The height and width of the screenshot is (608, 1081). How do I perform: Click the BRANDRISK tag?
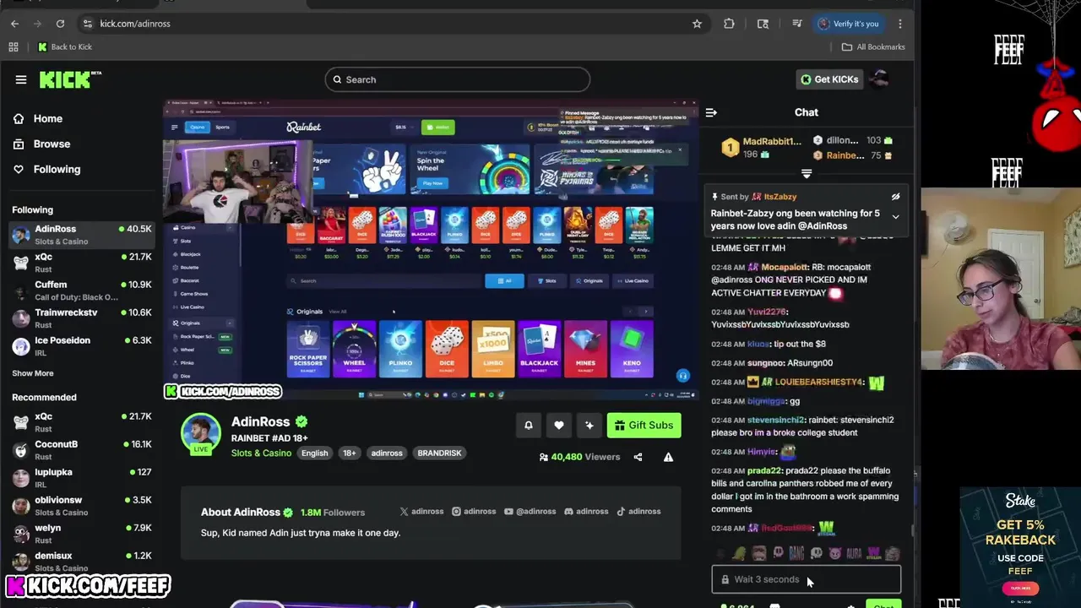(439, 453)
